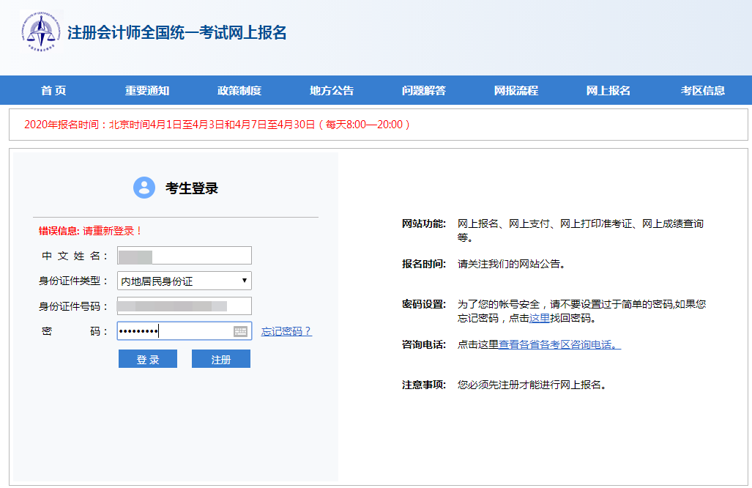Click the 登录 login button
Image resolution: width=752 pixels, height=488 pixels.
(147, 358)
